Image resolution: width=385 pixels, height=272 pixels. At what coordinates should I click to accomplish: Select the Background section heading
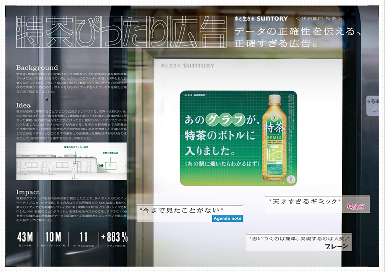[x=37, y=68]
